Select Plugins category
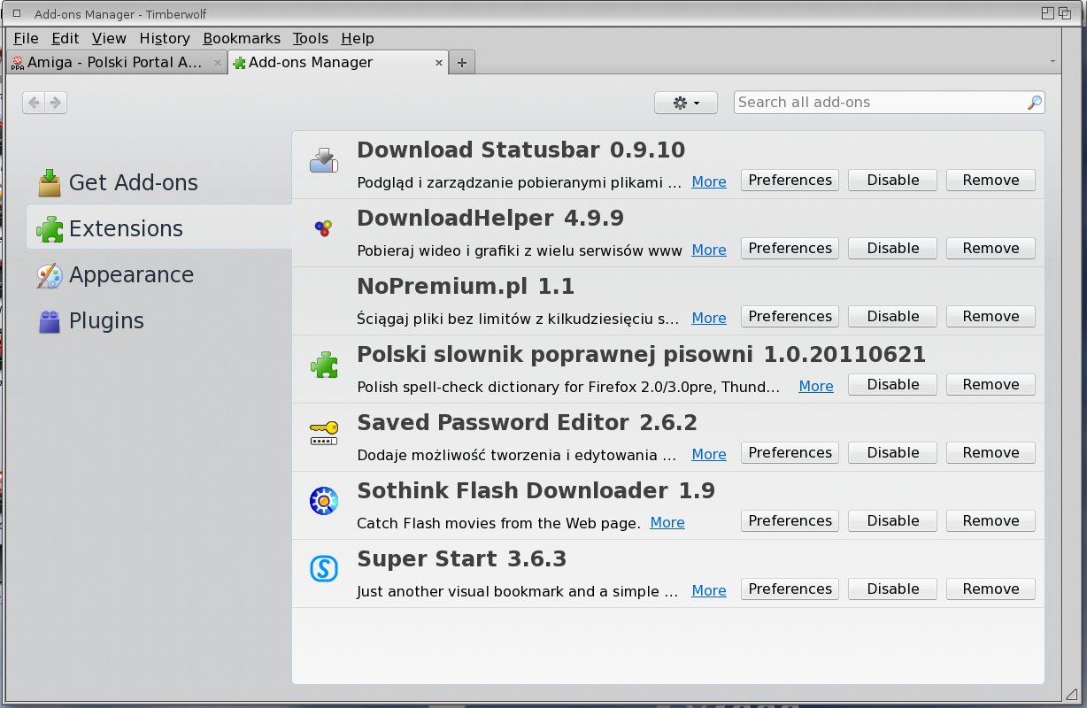Viewport: 1087px width, 708px height. 159,320
